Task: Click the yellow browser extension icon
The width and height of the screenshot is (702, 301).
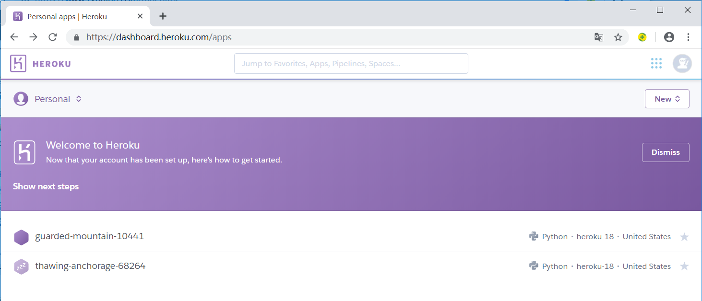Action: tap(642, 37)
